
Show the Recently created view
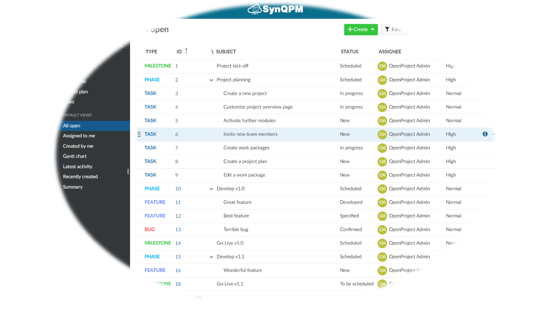click(x=80, y=177)
